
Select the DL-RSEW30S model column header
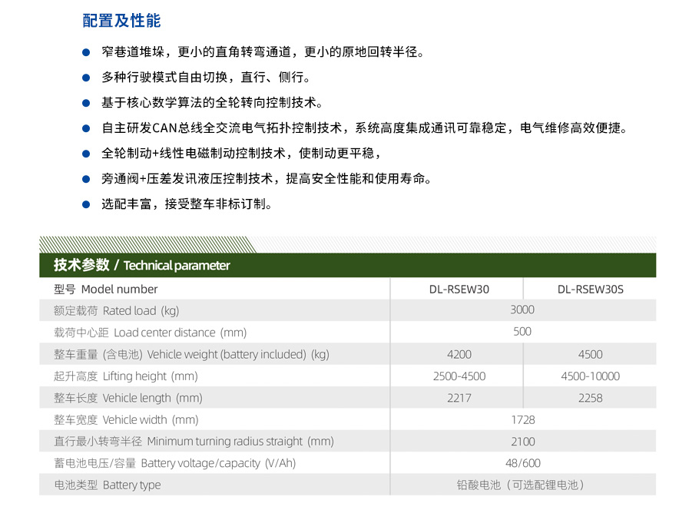(x=590, y=290)
